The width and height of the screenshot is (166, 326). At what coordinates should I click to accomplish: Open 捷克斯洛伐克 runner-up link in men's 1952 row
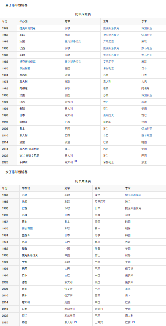[x=111, y=35]
